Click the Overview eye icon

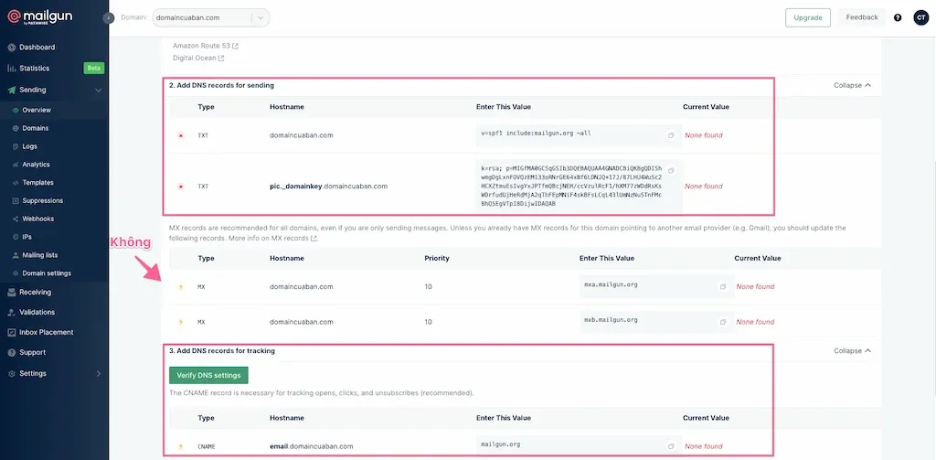pos(16,111)
